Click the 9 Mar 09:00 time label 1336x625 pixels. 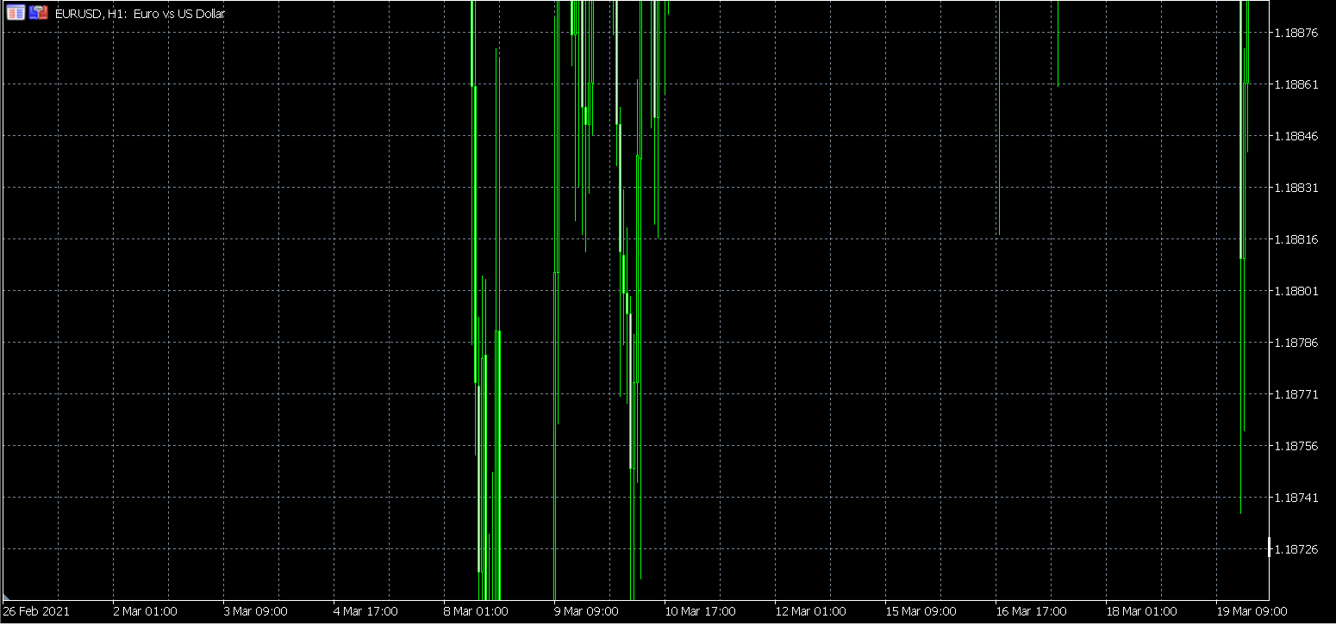click(586, 612)
